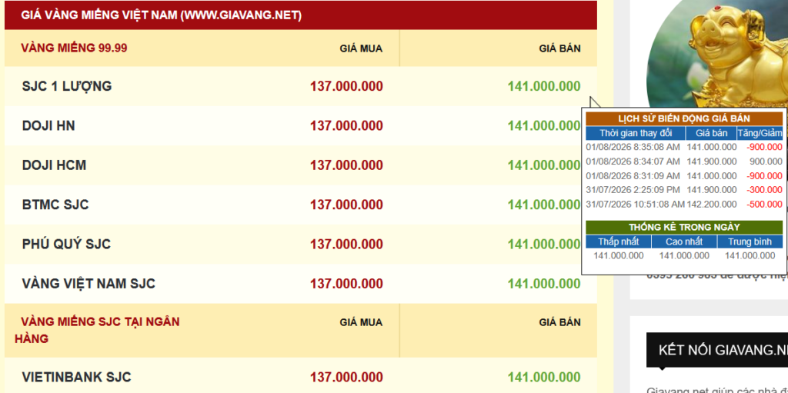Click the DOJI HCM sell price

point(544,165)
